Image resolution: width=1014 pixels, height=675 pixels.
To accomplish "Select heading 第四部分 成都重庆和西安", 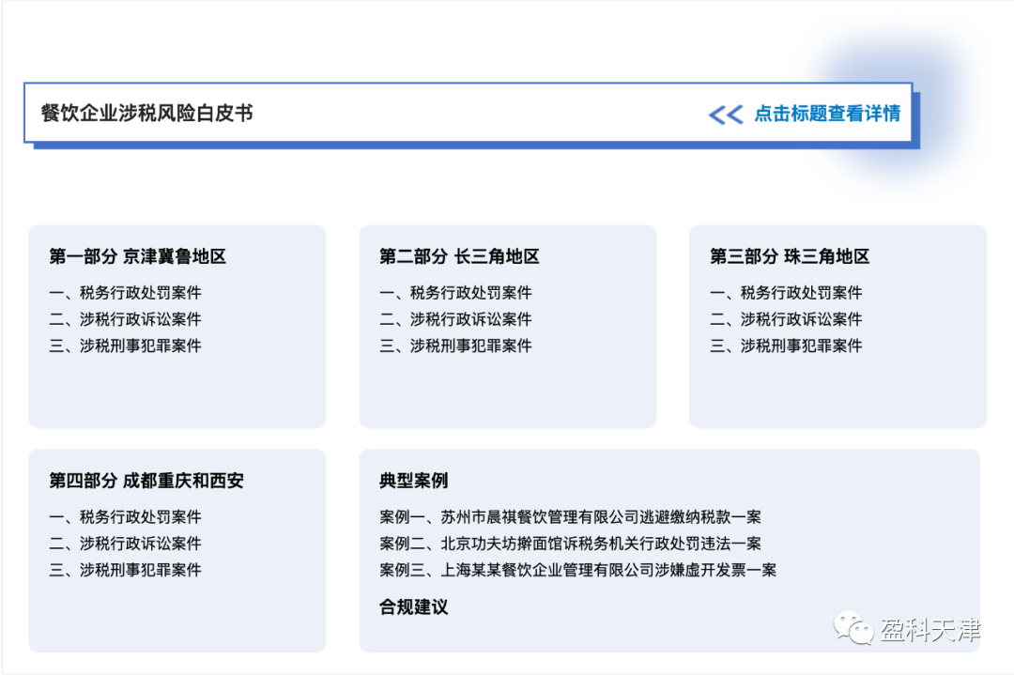I will (x=146, y=481).
